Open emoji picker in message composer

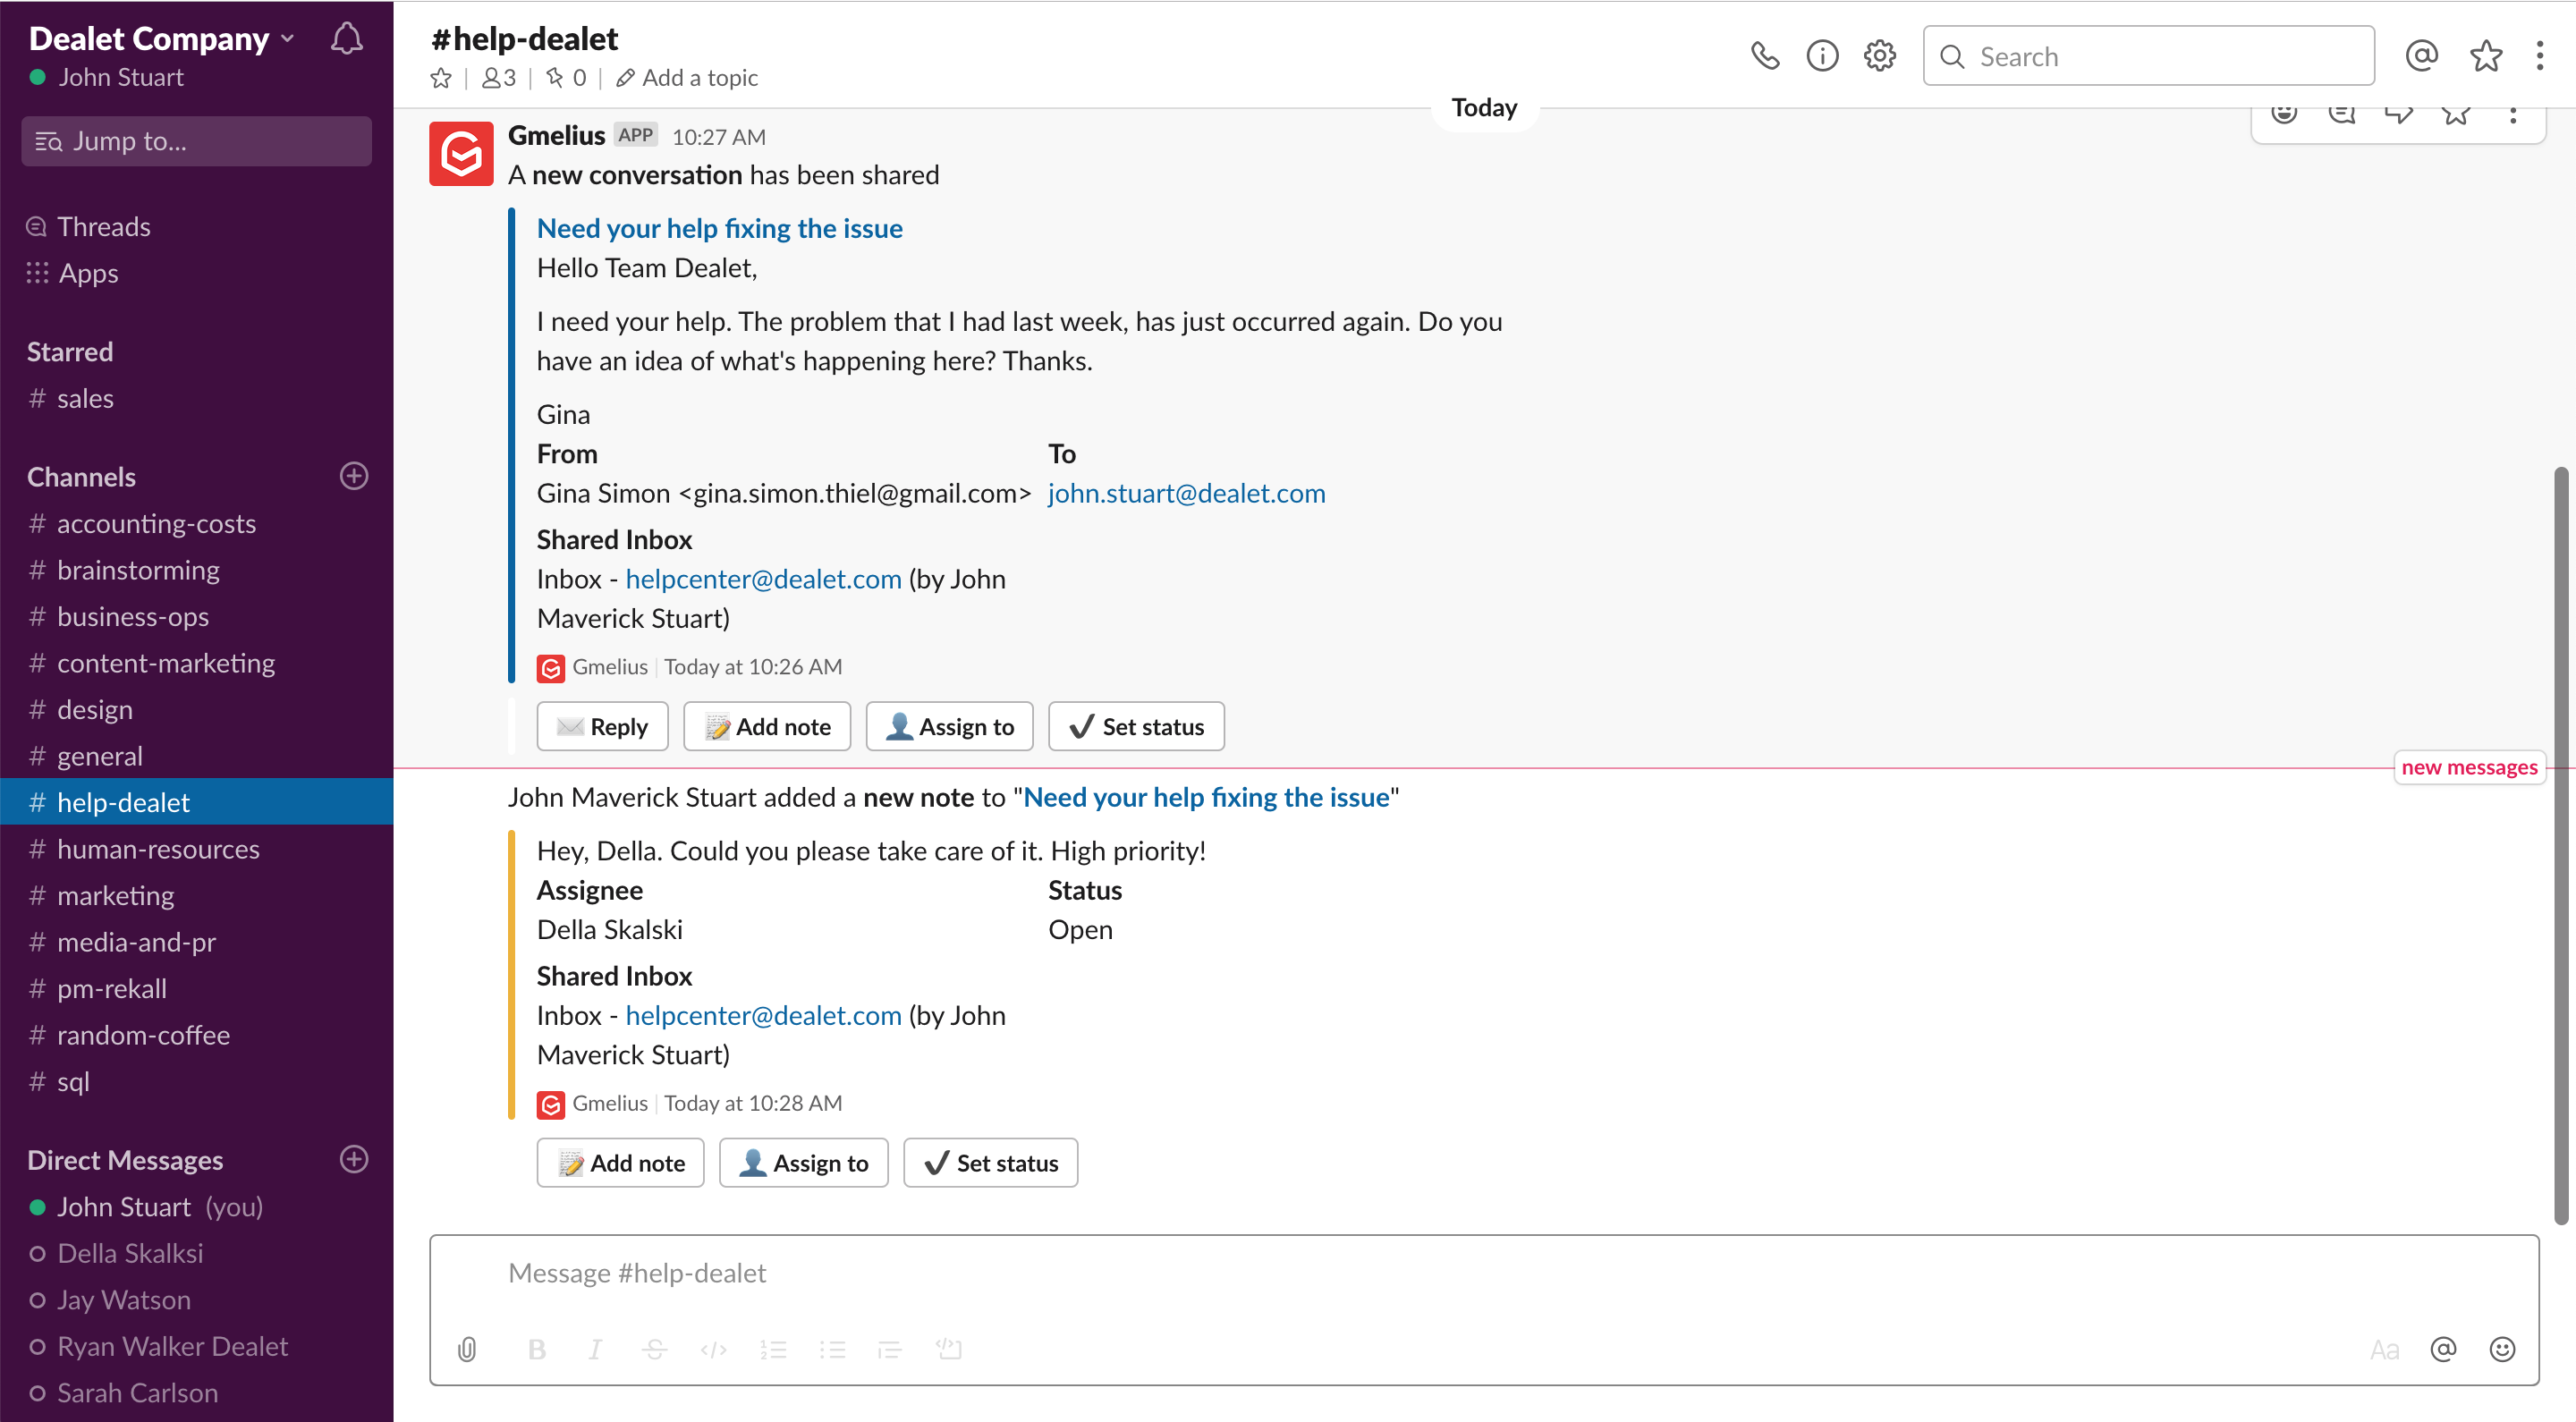2502,1349
